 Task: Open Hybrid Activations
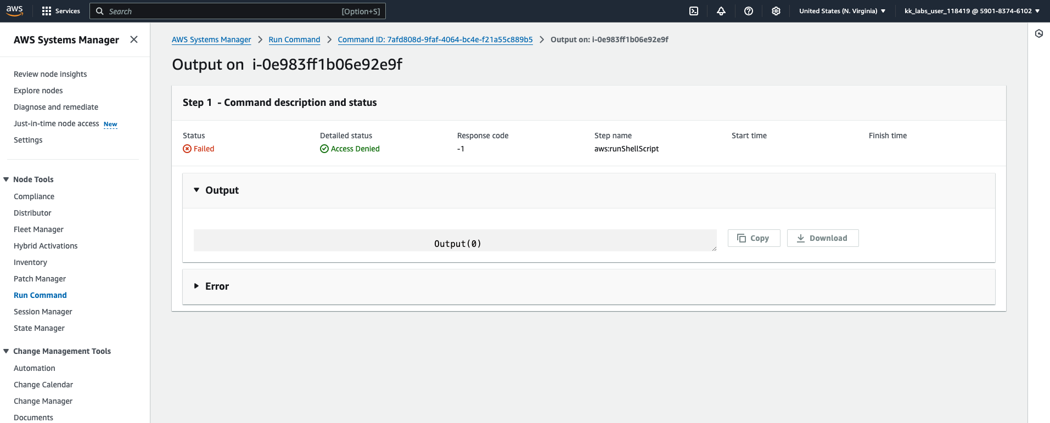pyautogui.click(x=46, y=246)
